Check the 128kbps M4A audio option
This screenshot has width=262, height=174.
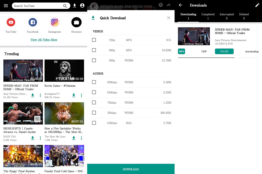tap(94, 123)
